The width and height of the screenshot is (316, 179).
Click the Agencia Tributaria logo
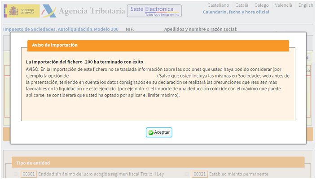[x=83, y=11]
